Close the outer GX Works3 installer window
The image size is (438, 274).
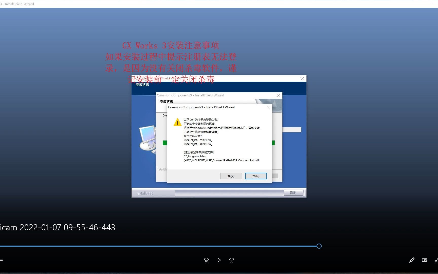(x=302, y=78)
